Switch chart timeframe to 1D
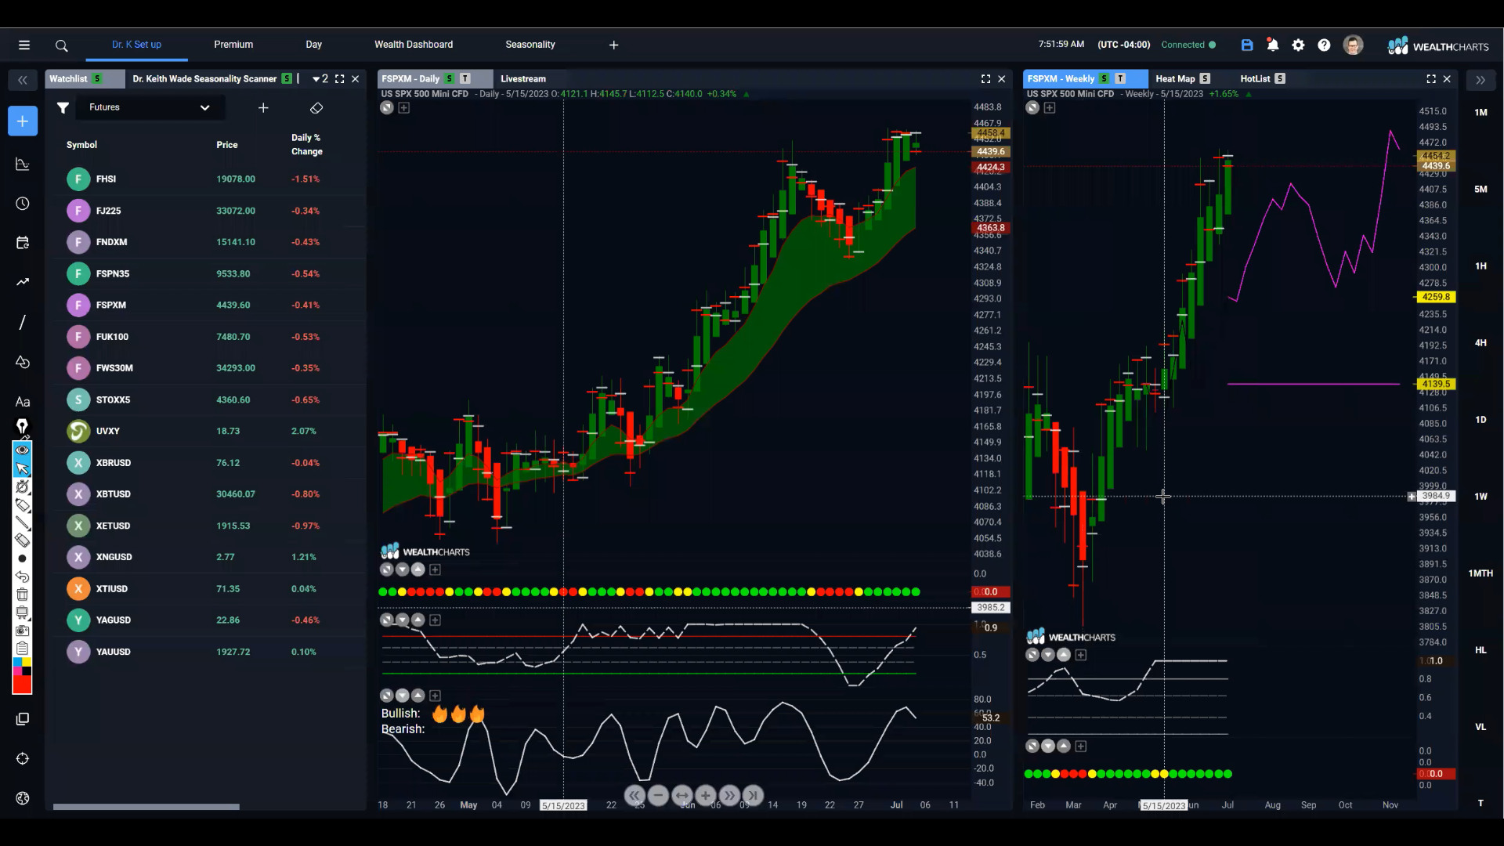1504x846 pixels. pyautogui.click(x=1480, y=420)
